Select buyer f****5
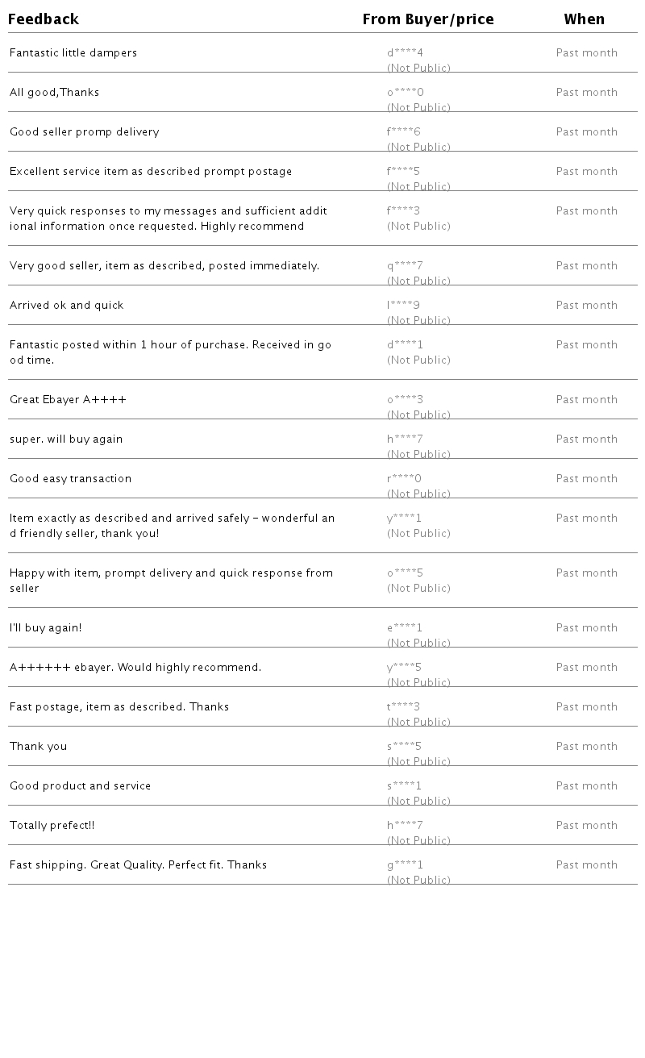 [x=403, y=172]
